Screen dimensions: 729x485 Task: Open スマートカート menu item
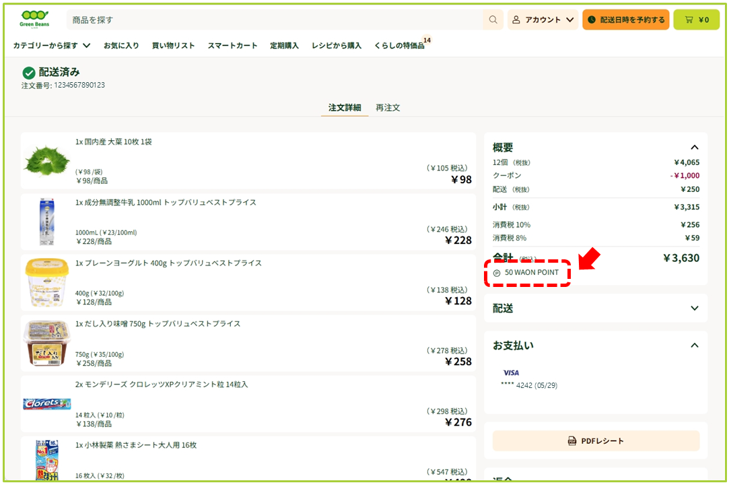pyautogui.click(x=232, y=46)
